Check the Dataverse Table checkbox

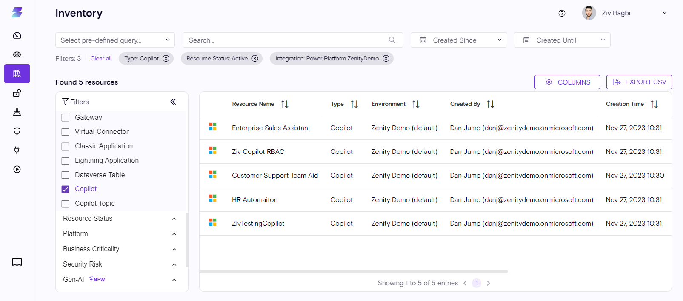[x=66, y=175]
